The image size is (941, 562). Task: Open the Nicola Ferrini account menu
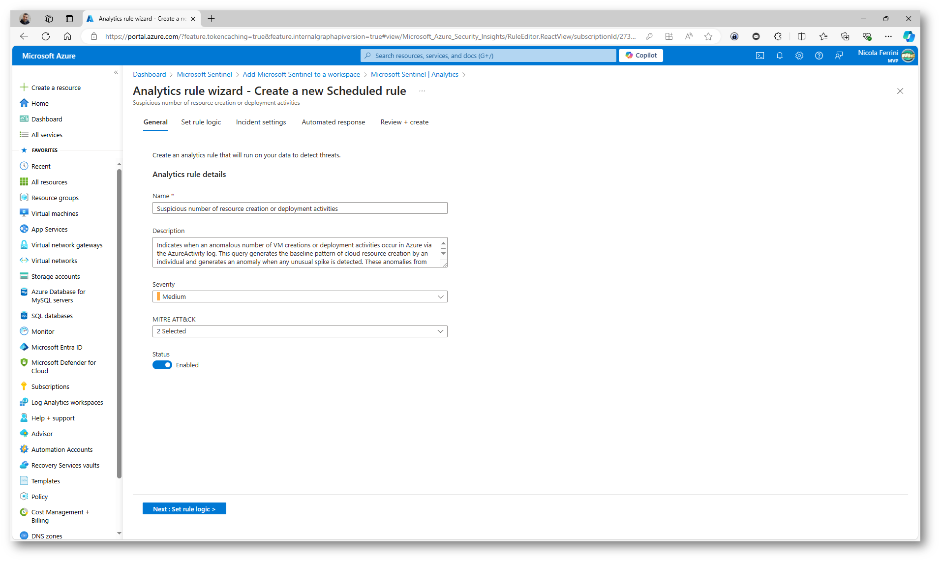886,56
